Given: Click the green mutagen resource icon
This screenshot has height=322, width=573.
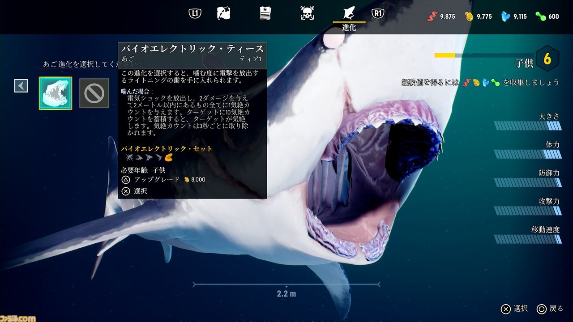Looking at the screenshot, I should click(541, 17).
